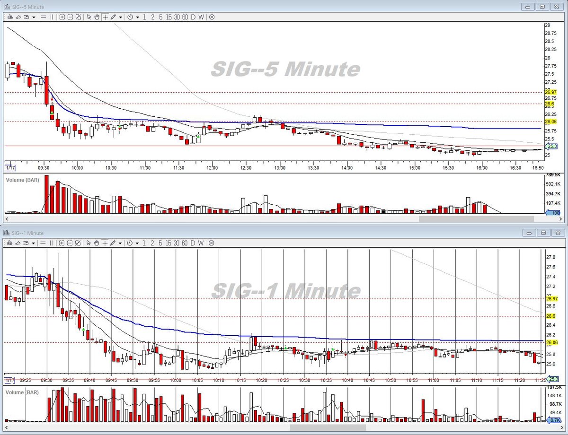Toggle the reset zoom icon in 1 Minute toolbar
Screen dimensions: 568x435
(x=78, y=243)
